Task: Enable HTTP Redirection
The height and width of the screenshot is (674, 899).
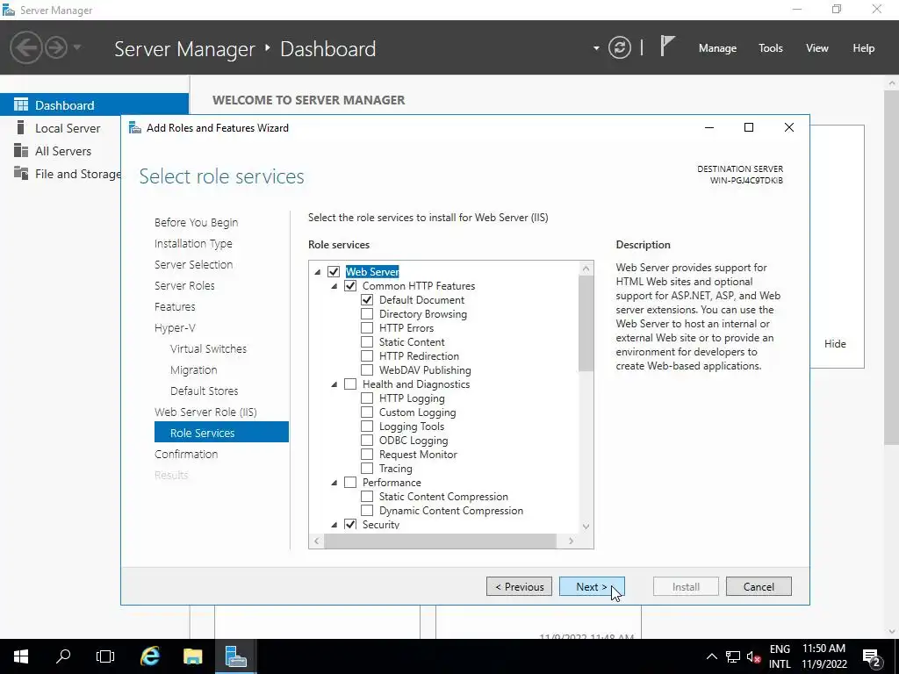Action: click(x=367, y=356)
